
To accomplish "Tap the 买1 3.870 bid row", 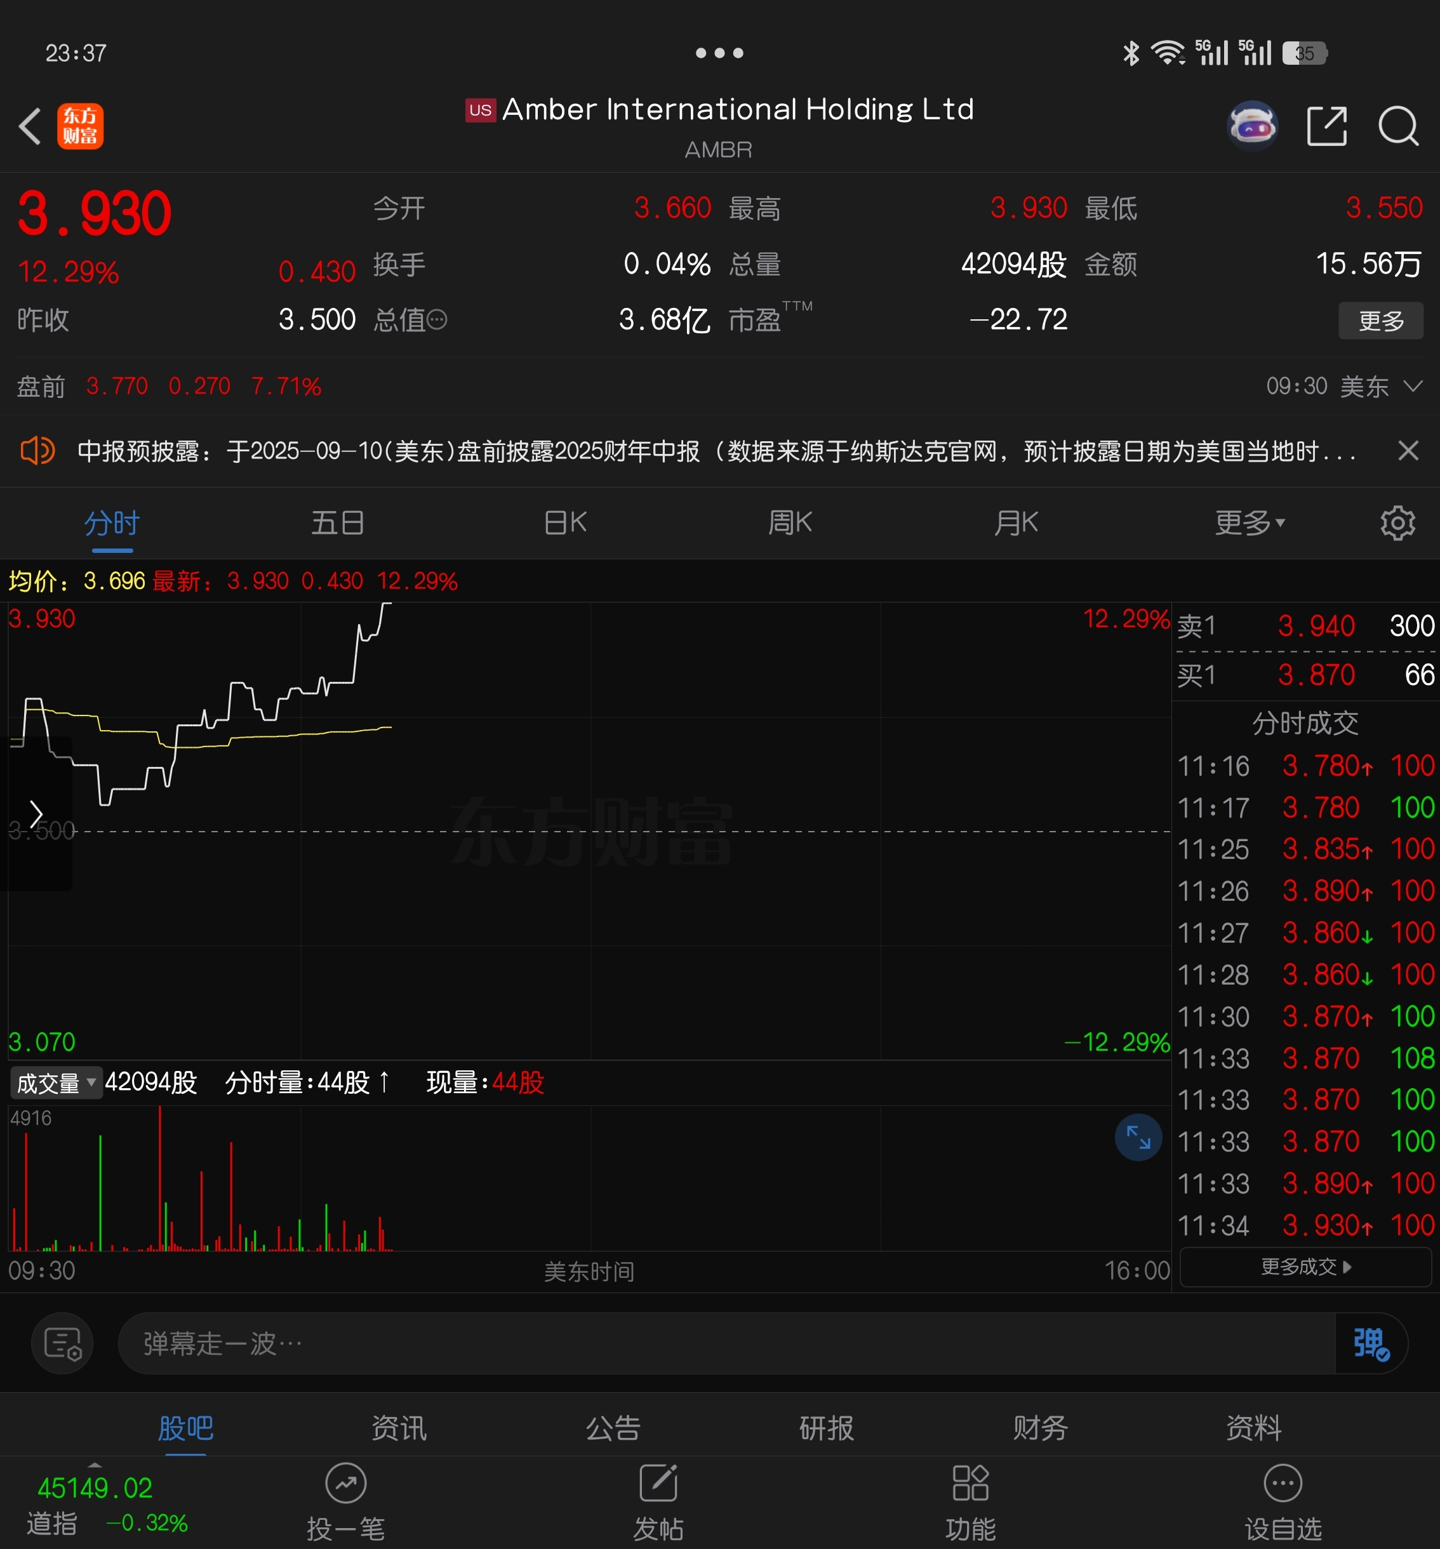I will (x=1305, y=675).
